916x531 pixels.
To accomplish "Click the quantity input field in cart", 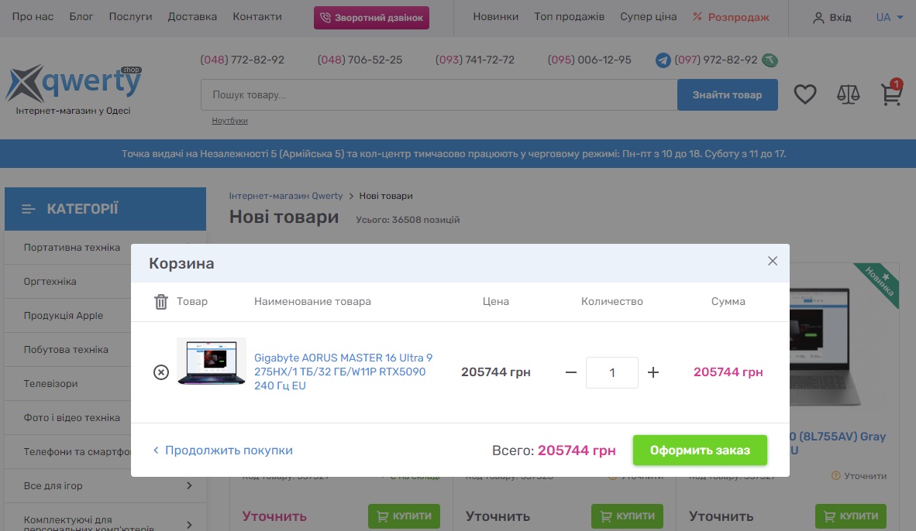I will pos(611,372).
